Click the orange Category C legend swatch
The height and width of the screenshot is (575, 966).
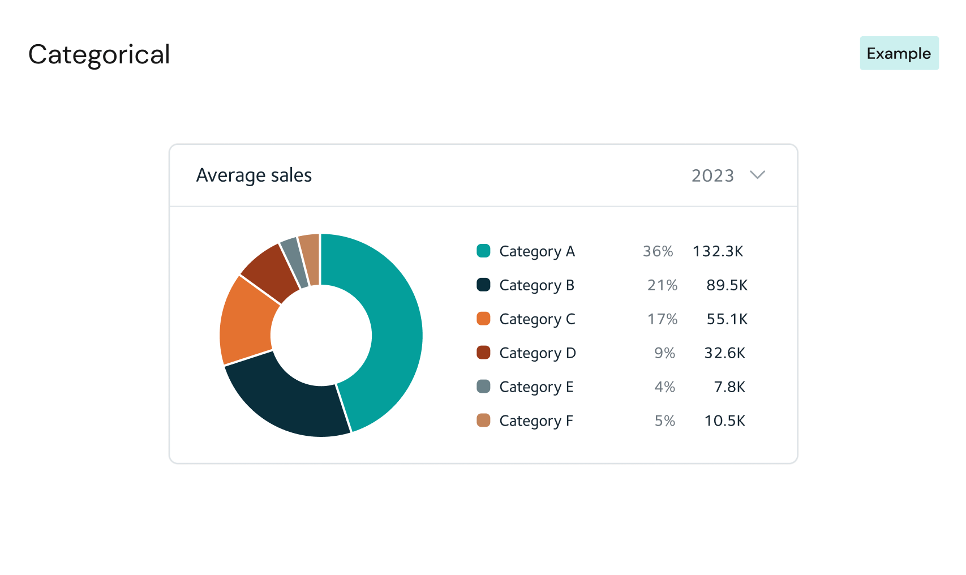click(x=483, y=319)
